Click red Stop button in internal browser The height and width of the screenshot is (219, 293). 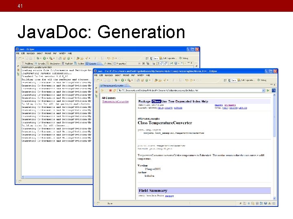[x=110, y=90]
